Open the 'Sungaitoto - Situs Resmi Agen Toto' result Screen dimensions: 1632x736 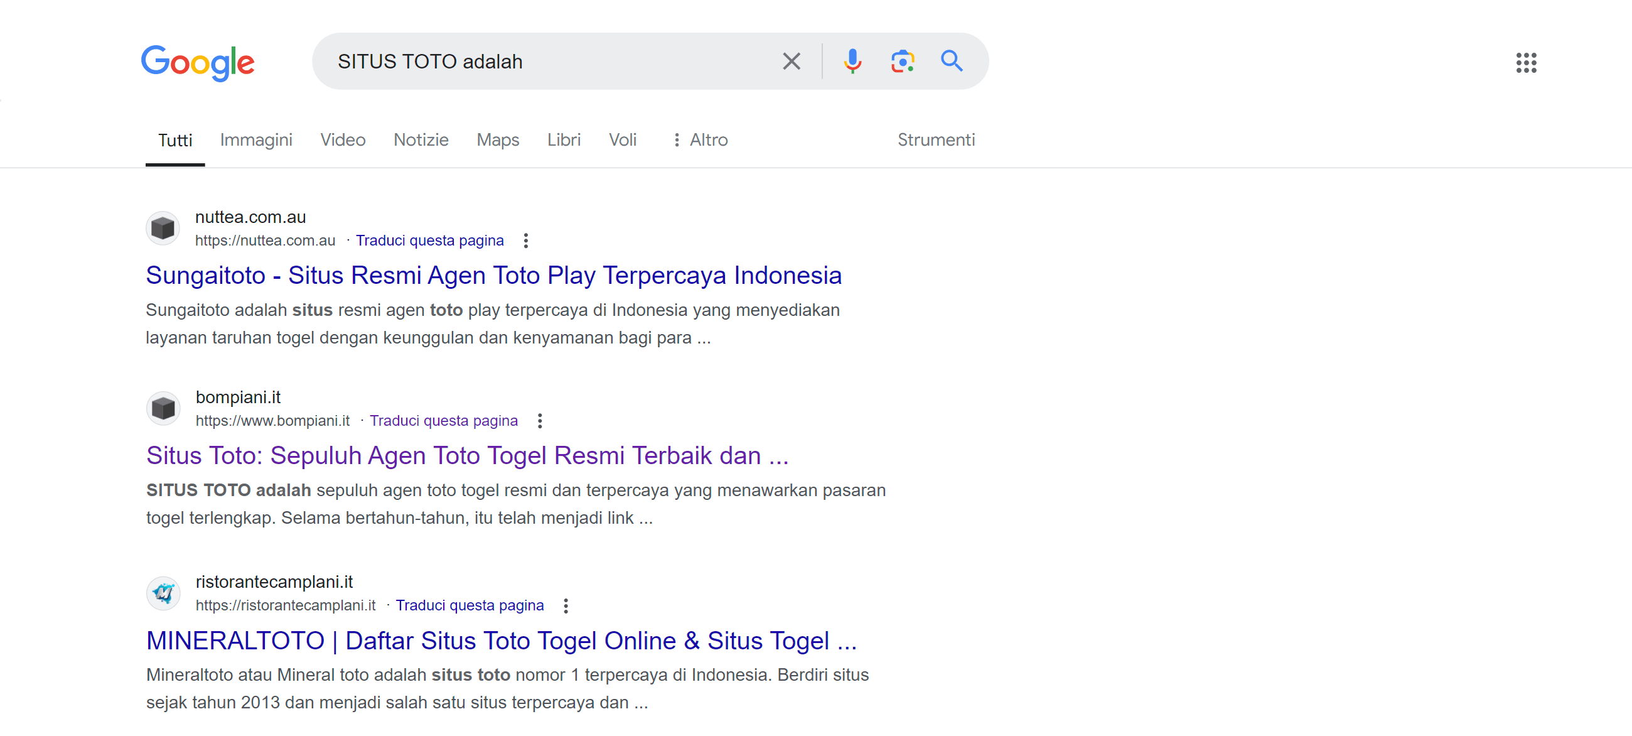[x=493, y=275]
